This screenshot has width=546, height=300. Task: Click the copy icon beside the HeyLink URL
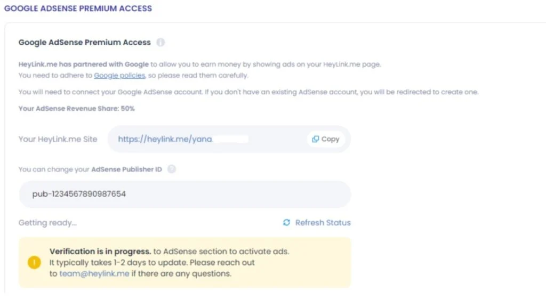pyautogui.click(x=315, y=139)
